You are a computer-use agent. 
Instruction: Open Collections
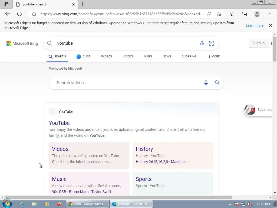tap(245, 14)
